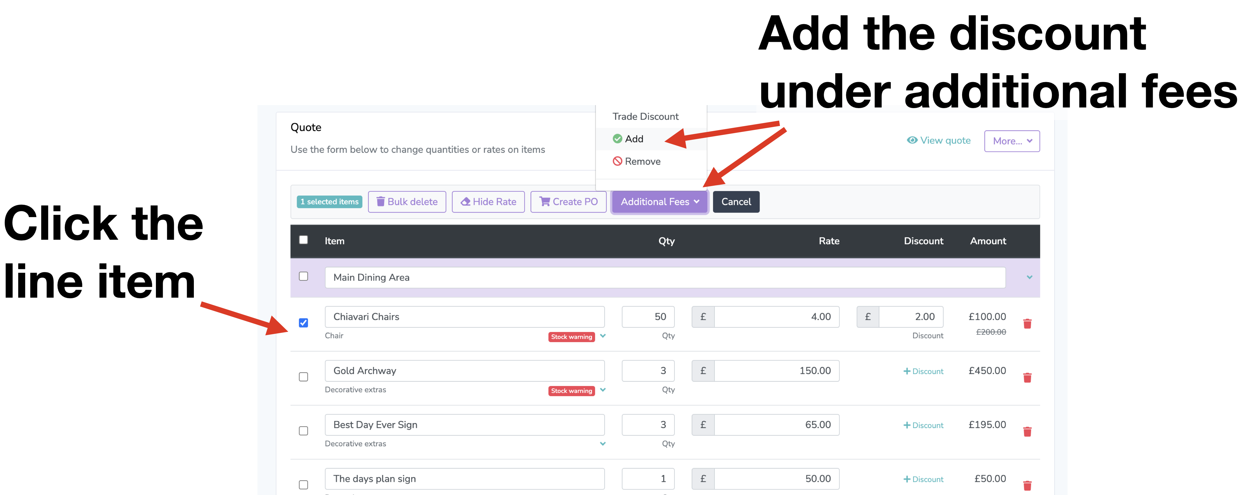
Task: Click the green Add checkmark icon
Action: pyautogui.click(x=617, y=139)
